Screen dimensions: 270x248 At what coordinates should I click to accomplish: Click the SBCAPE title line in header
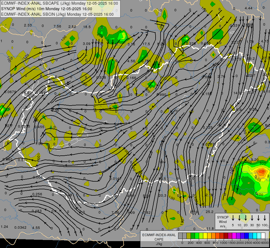point(60,3)
